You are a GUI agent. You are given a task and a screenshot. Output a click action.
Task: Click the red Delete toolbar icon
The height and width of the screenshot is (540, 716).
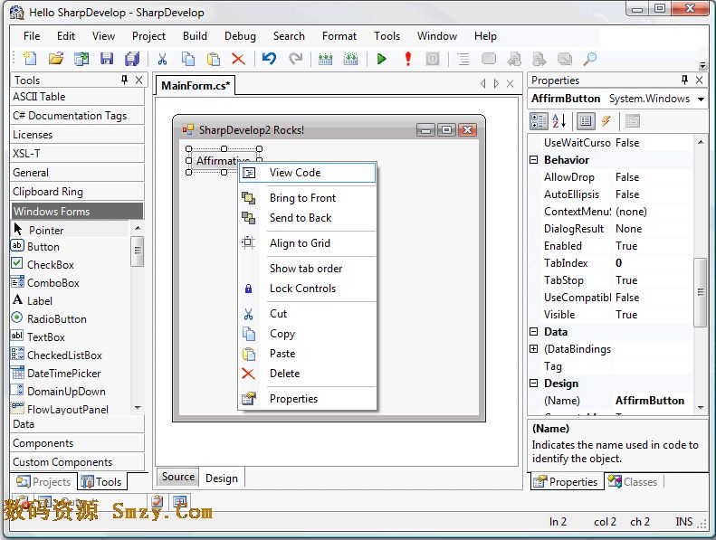238,59
